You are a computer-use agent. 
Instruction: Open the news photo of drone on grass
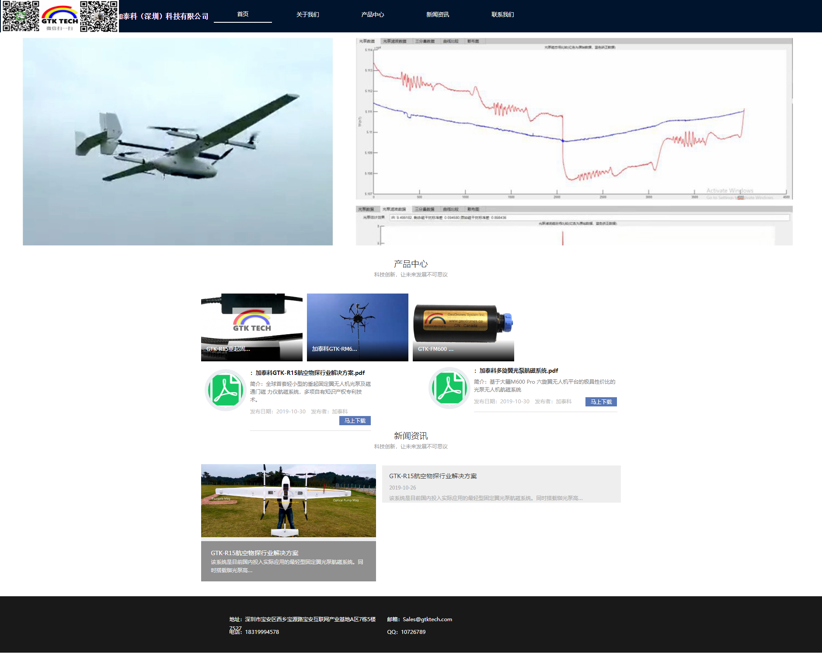[x=288, y=500]
